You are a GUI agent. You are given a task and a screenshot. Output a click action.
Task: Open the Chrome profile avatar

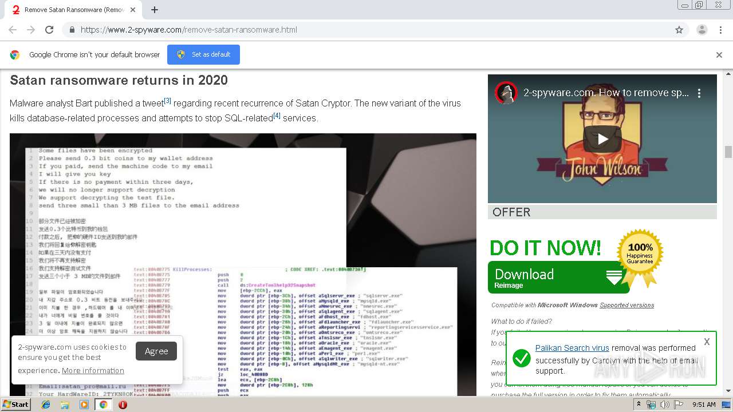point(702,30)
